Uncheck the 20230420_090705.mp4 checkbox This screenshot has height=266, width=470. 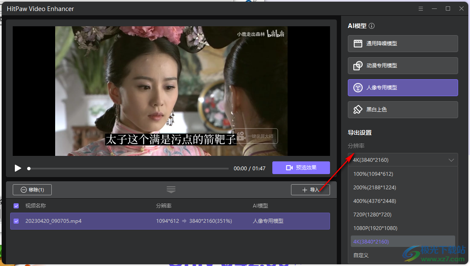(x=16, y=221)
